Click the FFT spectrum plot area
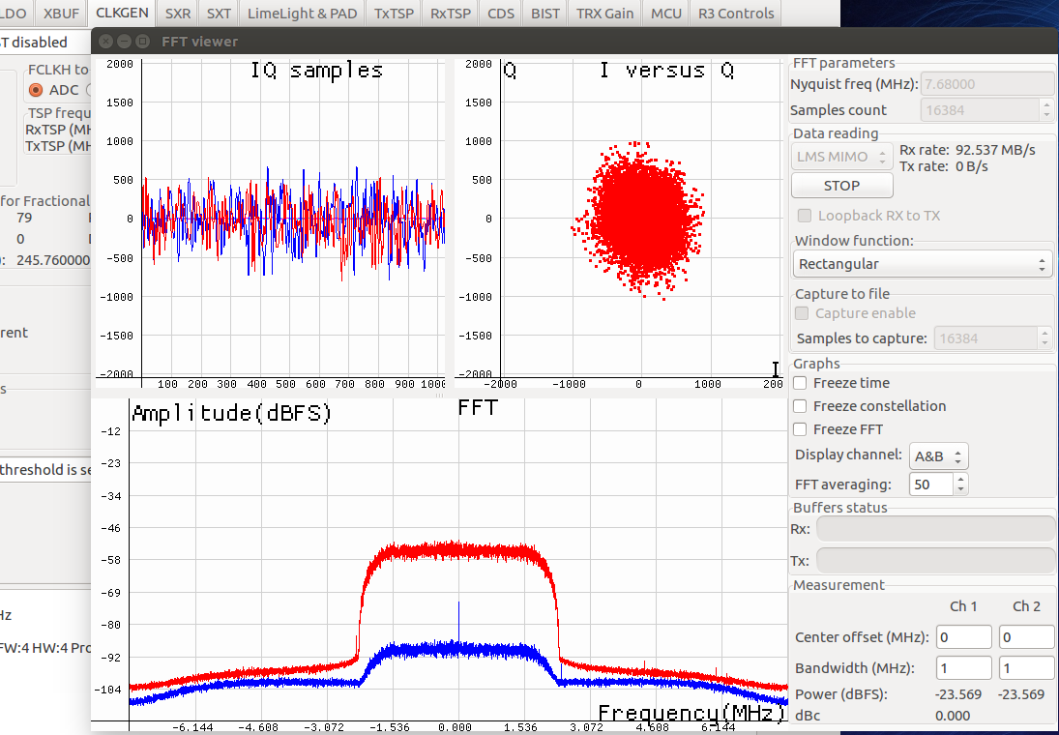The width and height of the screenshot is (1059, 735). click(x=456, y=580)
